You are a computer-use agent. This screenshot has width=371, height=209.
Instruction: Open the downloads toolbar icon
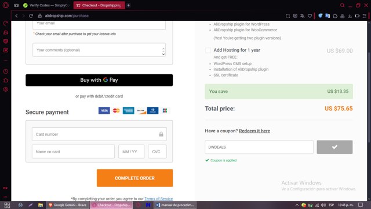350,16
